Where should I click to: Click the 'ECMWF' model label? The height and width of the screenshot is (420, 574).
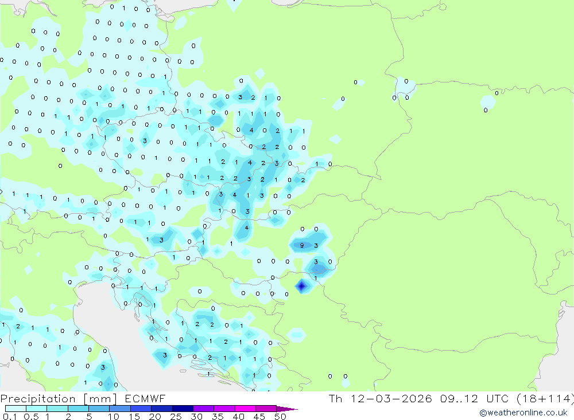[145, 398]
